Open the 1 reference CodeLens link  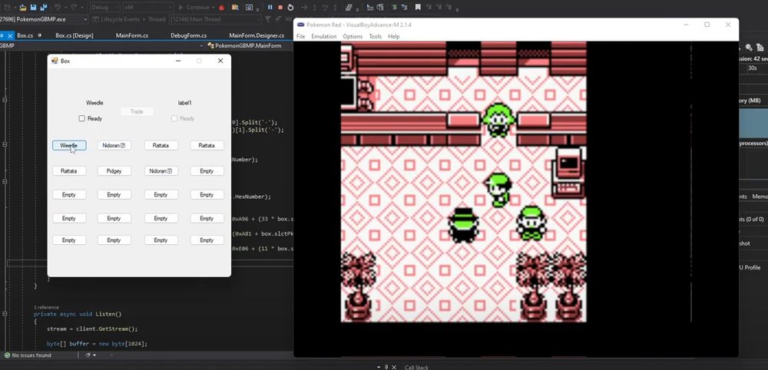pyautogui.click(x=46, y=307)
